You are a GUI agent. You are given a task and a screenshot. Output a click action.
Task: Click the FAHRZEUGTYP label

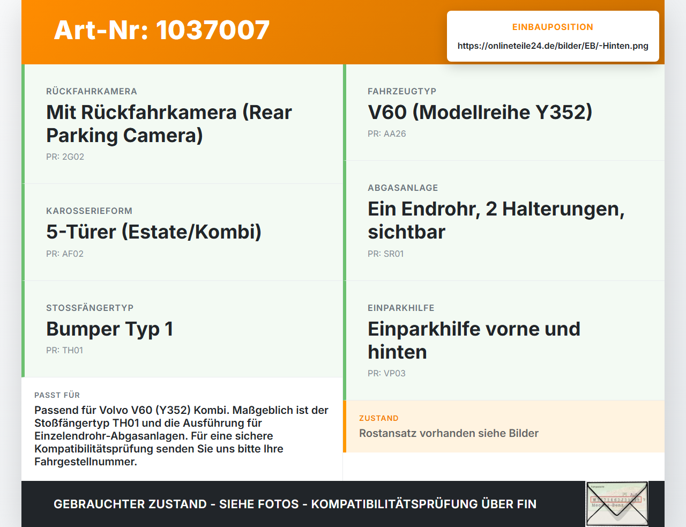402,91
